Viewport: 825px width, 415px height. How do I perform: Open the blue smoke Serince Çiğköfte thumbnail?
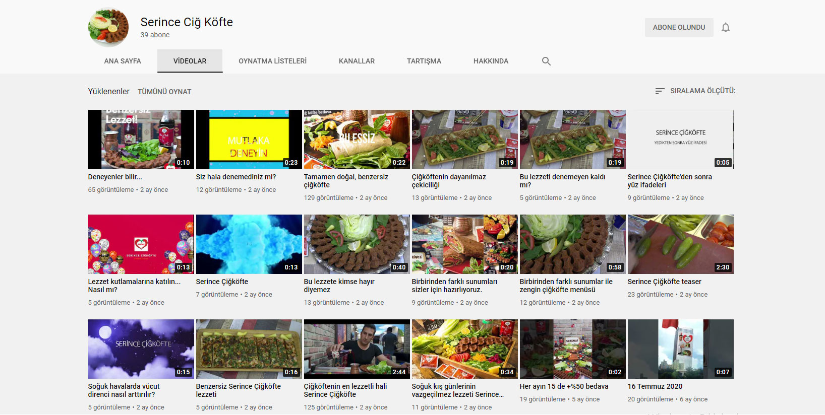point(249,244)
